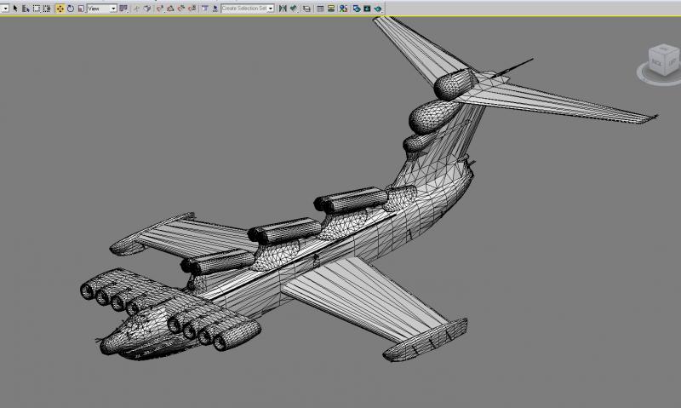The width and height of the screenshot is (681, 408).
Task: Click the Use Pivot Point Center icon
Action: (x=123, y=9)
